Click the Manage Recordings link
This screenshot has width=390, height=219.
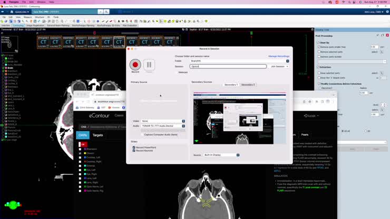coord(279,56)
